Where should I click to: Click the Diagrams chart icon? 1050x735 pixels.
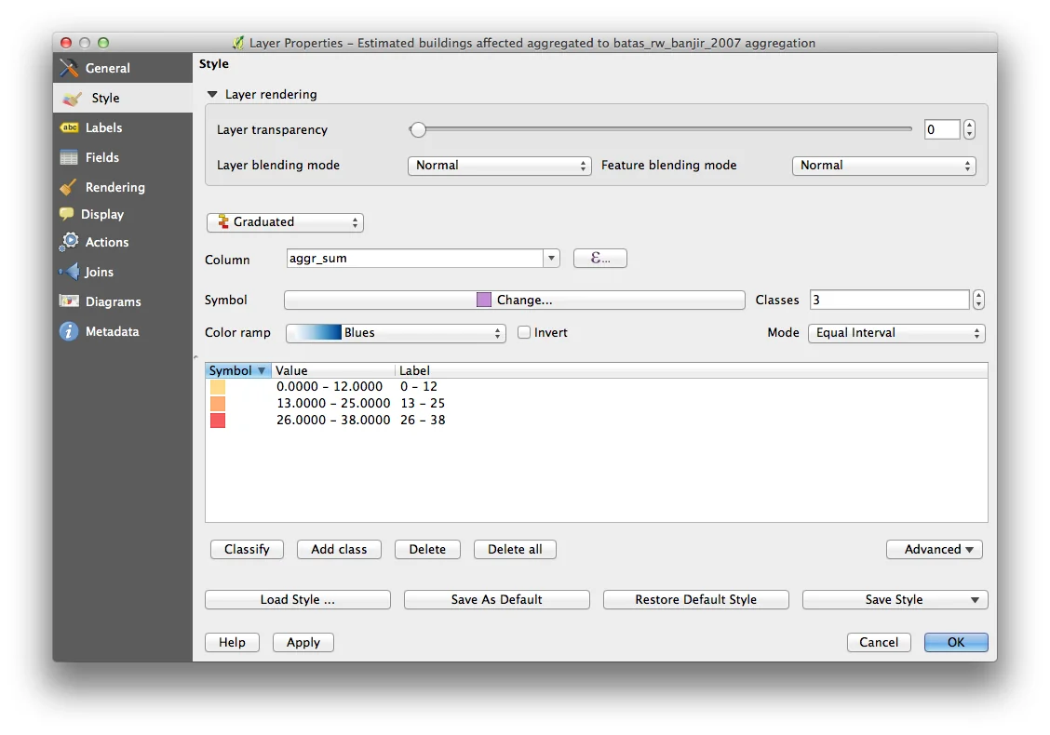70,301
